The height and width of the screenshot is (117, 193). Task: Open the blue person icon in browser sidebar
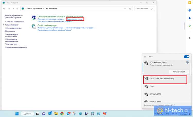click(190, 18)
